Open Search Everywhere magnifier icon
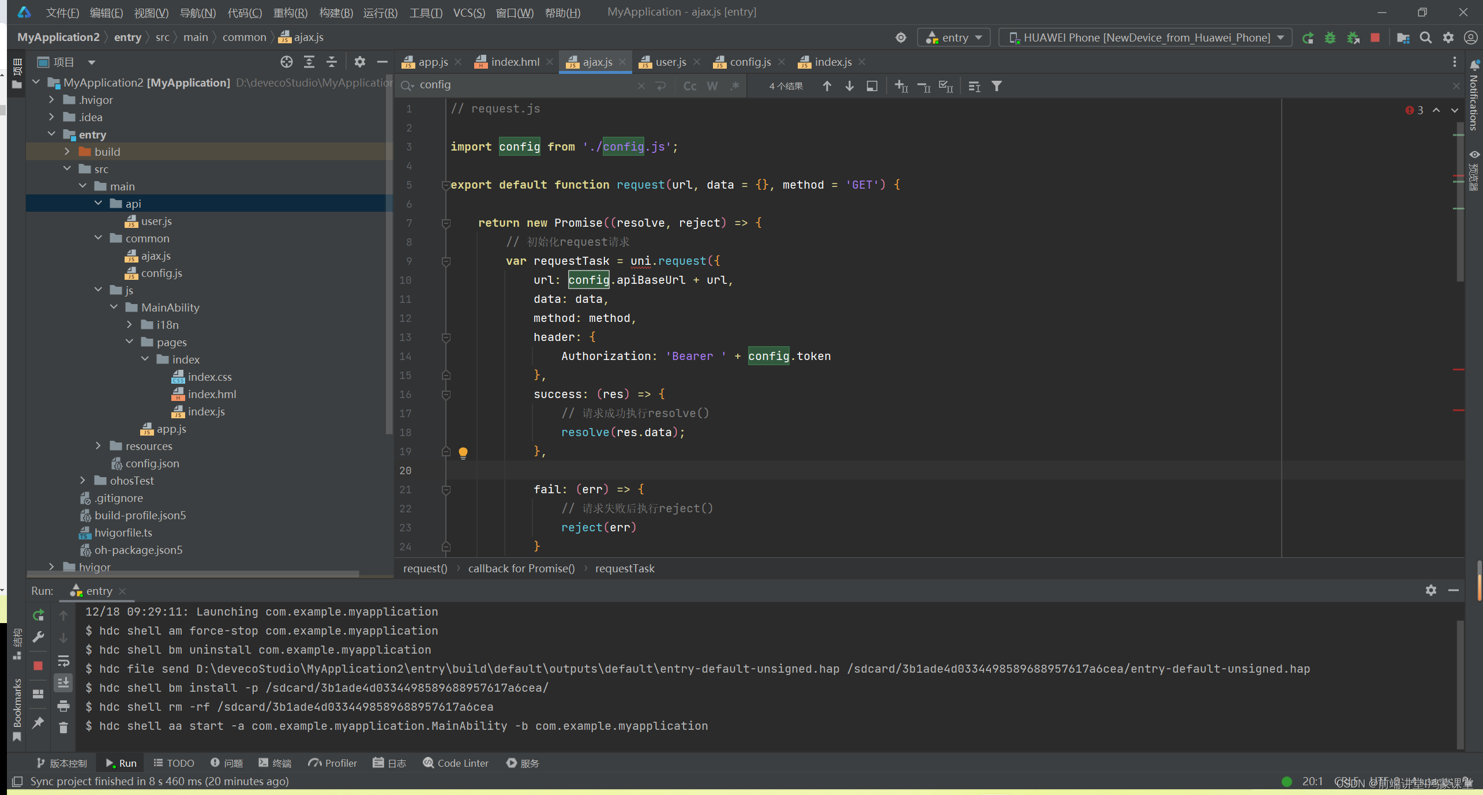Screen dimensions: 1483x795 tap(1425, 38)
